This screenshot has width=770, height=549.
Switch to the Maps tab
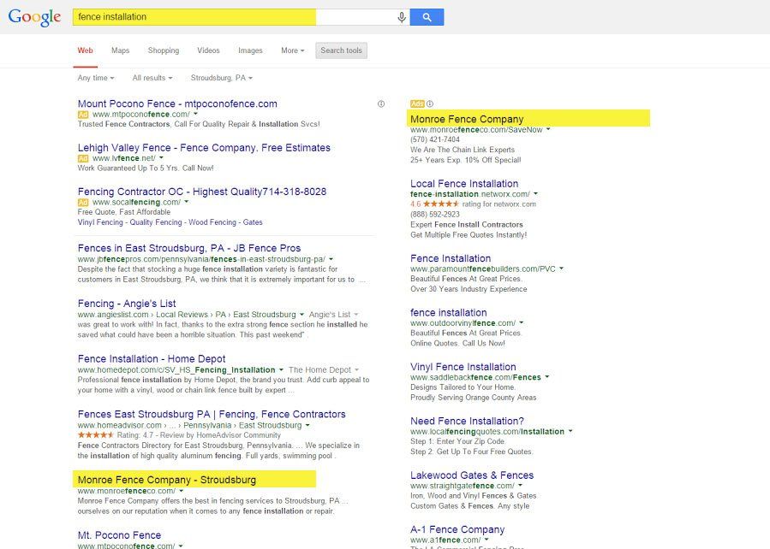click(120, 50)
